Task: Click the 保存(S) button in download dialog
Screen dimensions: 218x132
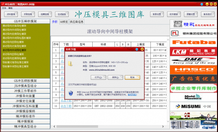Action: tap(116, 77)
